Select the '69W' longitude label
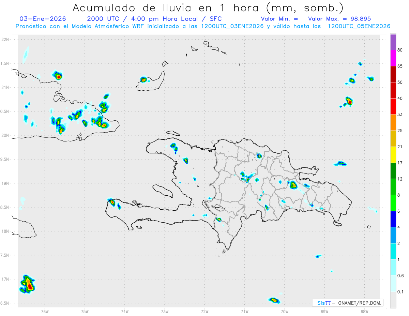Viewport: 409px width, 316px height. tap(324, 311)
